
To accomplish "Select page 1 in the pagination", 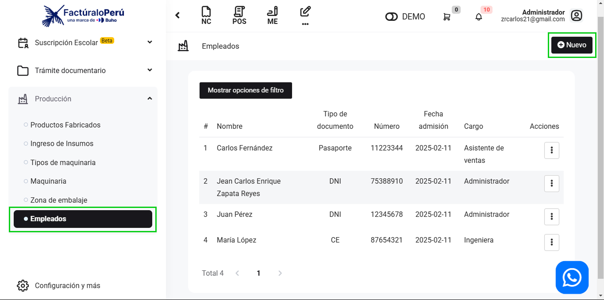I will (x=258, y=273).
